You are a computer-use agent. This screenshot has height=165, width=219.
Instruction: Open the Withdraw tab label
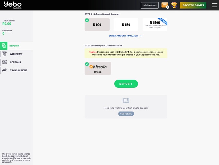(16, 54)
